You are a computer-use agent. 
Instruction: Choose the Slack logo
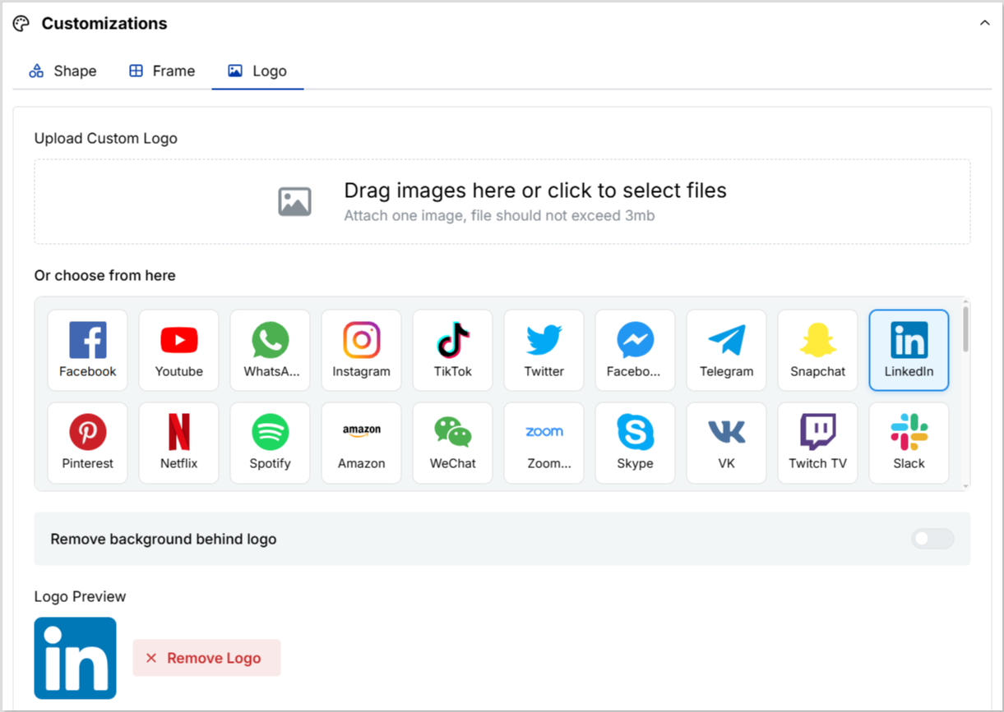click(x=909, y=443)
